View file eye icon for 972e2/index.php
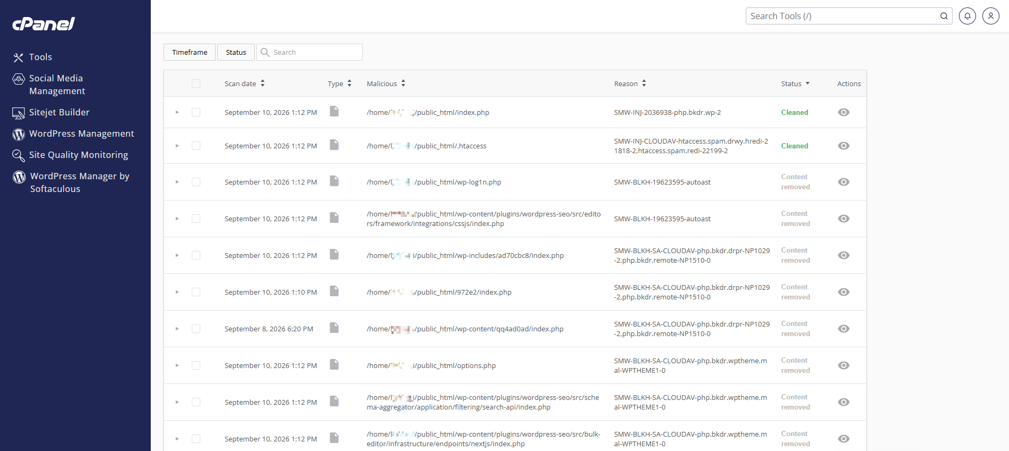The height and width of the screenshot is (451, 1009). (x=843, y=292)
